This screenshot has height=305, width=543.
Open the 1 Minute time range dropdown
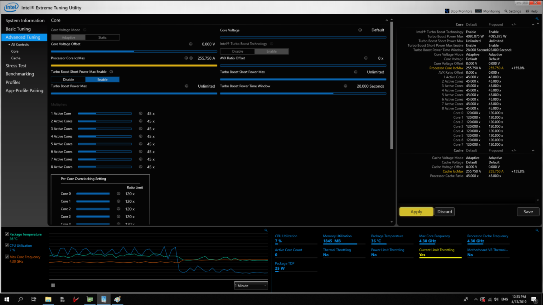click(x=251, y=285)
